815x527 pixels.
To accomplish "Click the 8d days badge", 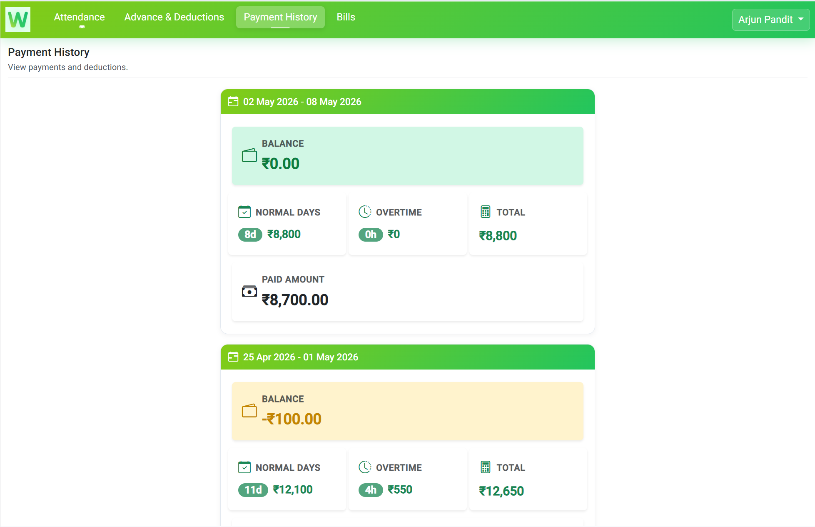I will (250, 235).
